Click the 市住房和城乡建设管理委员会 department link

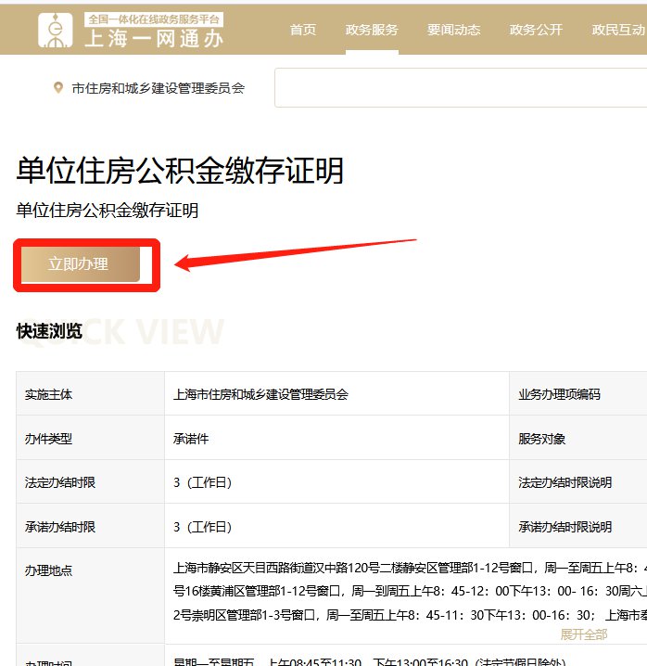[158, 88]
